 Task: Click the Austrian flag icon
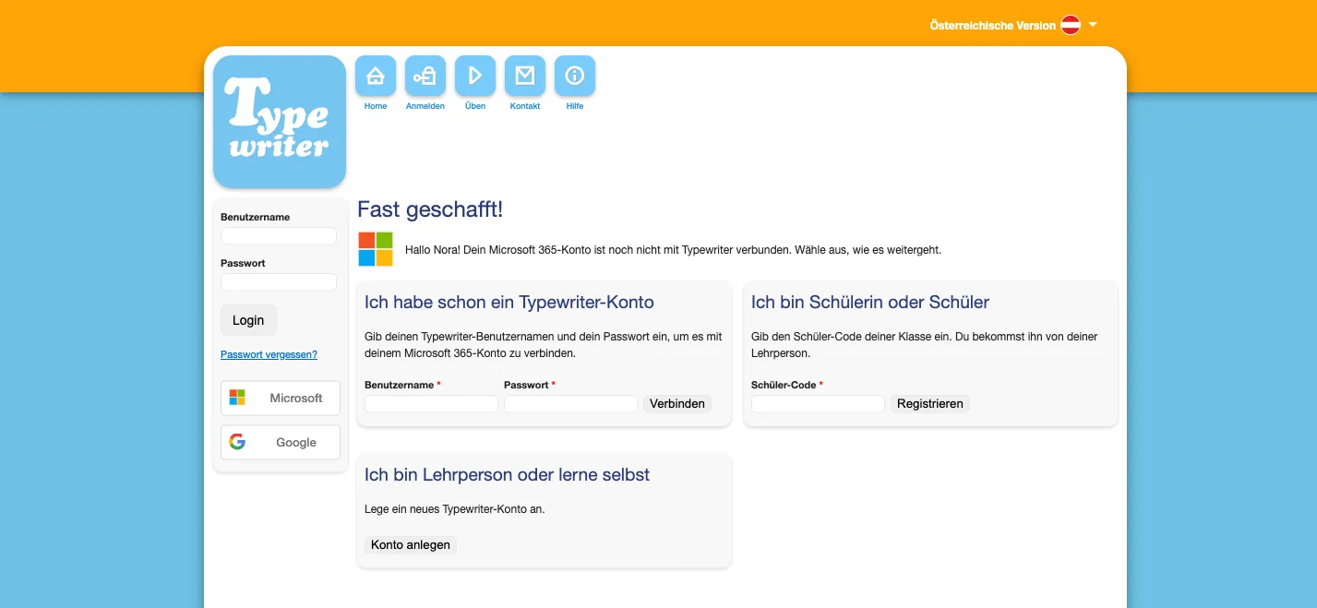coord(1071,25)
